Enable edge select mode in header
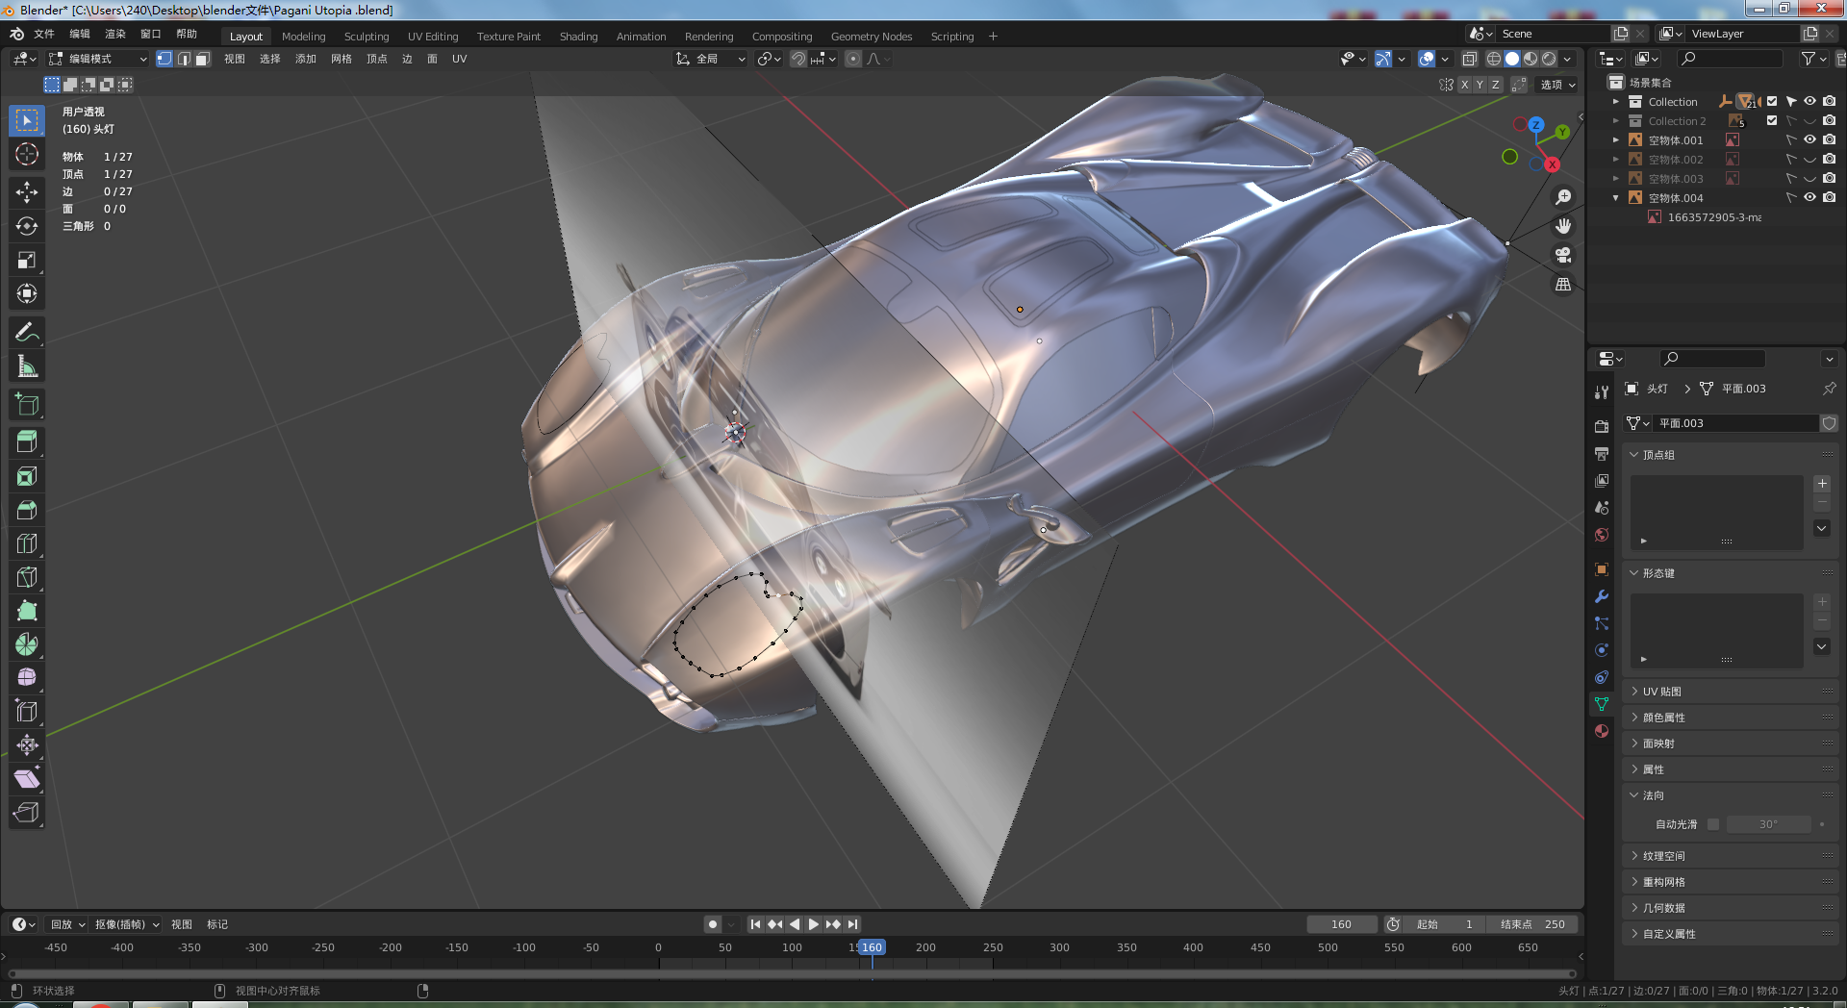Viewport: 1847px width, 1008px height. (x=184, y=59)
